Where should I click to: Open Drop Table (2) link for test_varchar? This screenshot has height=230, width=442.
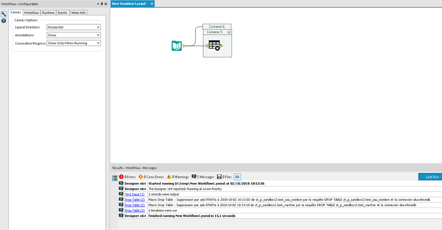135,205
